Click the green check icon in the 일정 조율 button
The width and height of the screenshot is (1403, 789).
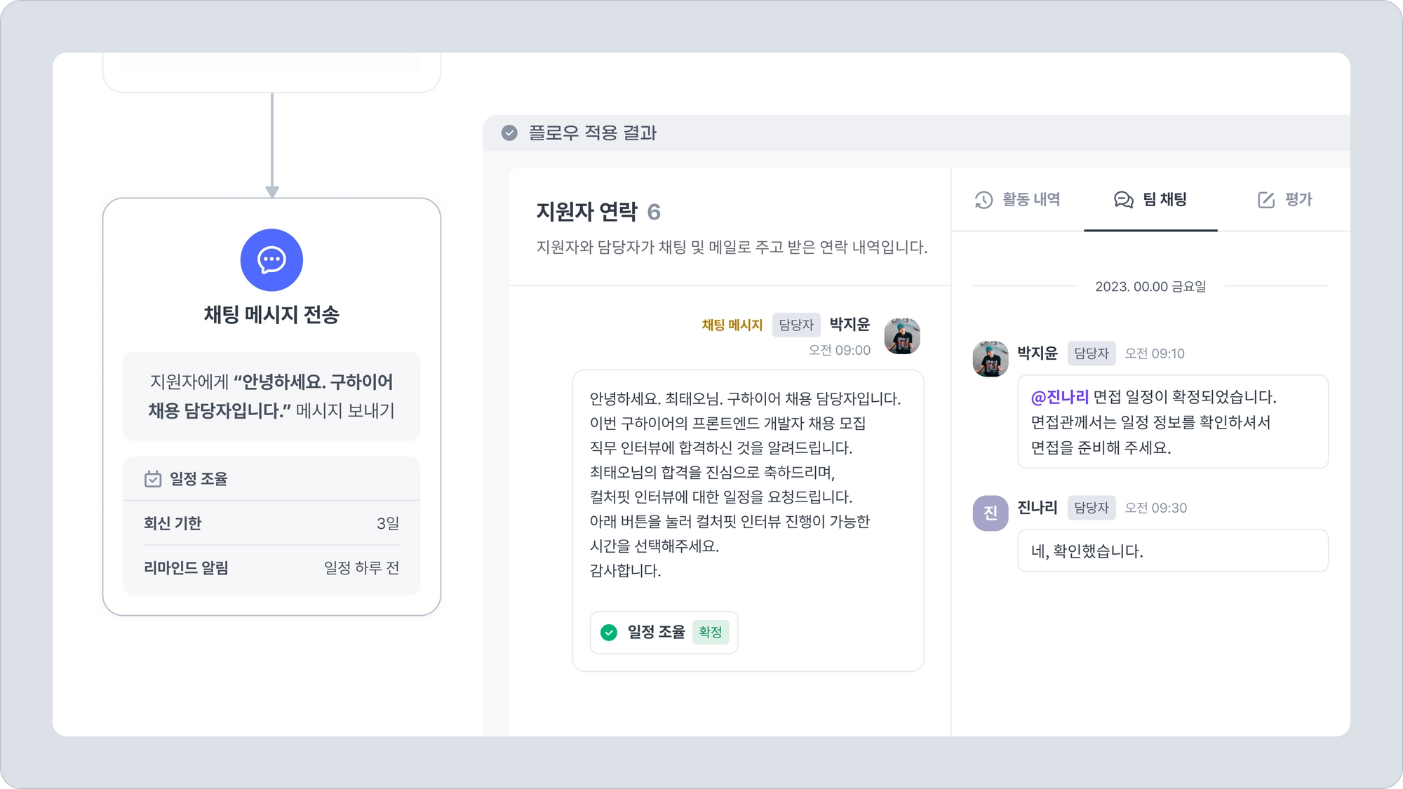(609, 633)
